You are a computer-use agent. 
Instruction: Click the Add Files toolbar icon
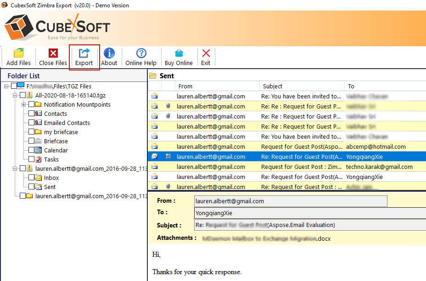[18, 54]
